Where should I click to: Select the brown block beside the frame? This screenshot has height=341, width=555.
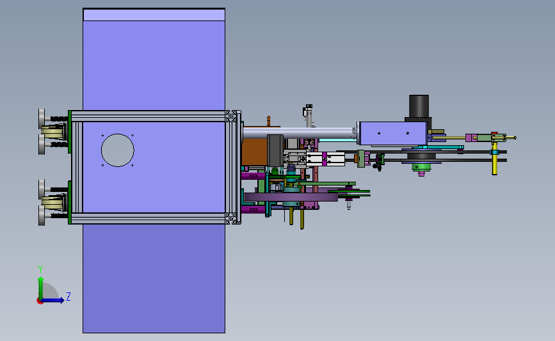tap(255, 152)
